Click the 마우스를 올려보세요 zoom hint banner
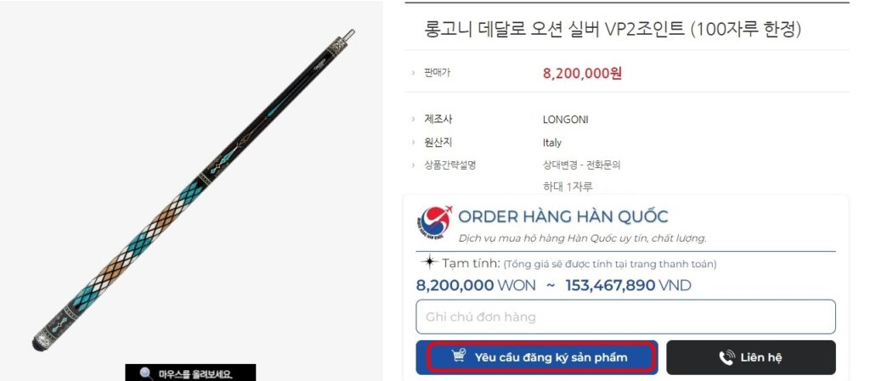 click(x=190, y=373)
